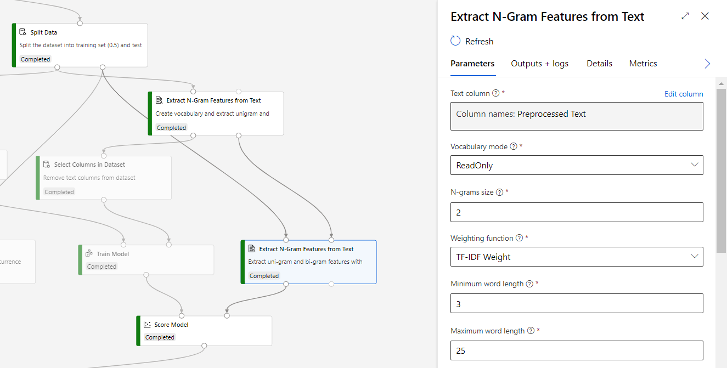Click the diagonal expand arrow to enlarge panel
Screen dimensions: 727x368
(685, 16)
